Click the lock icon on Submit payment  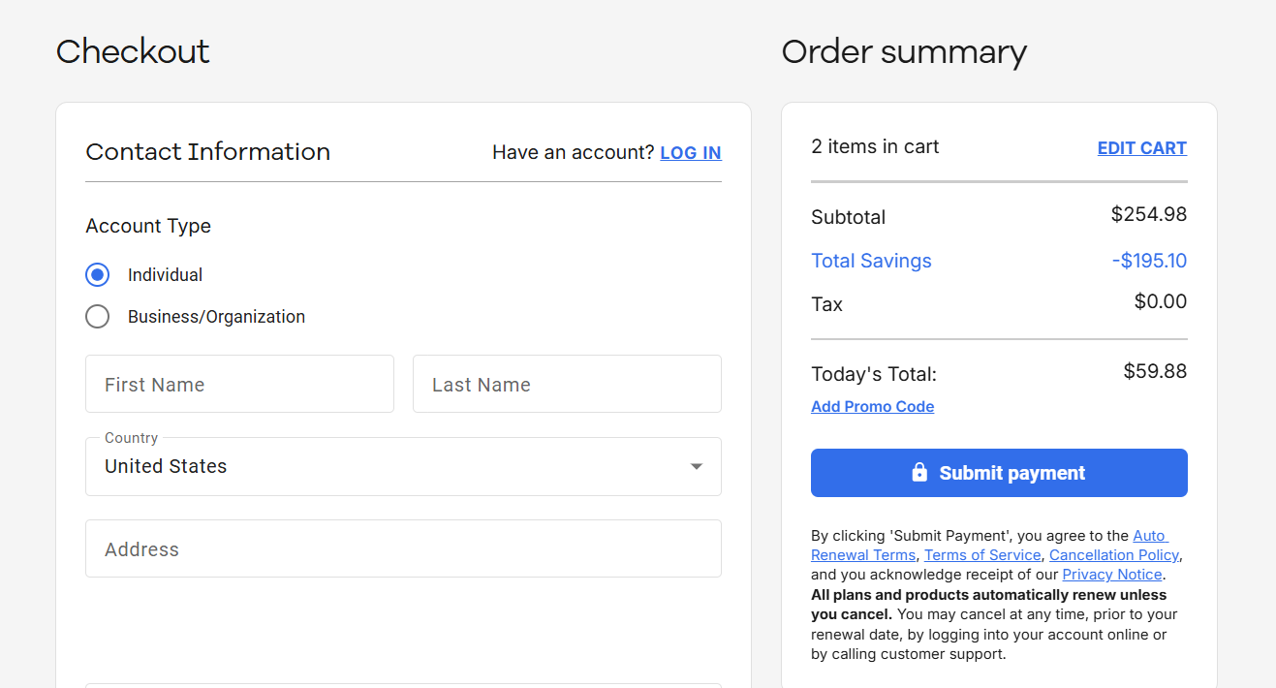click(x=919, y=472)
